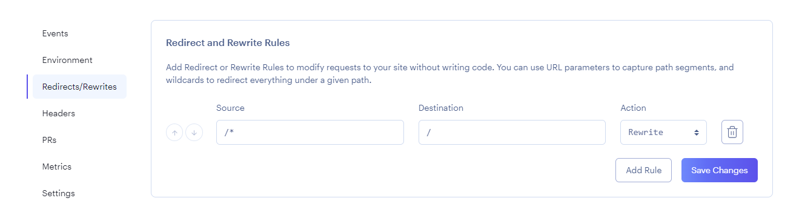802x218 pixels.
Task: Click the rules description paragraph text
Action: coord(449,74)
